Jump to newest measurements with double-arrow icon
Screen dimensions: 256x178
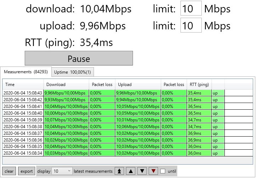[x=119, y=171]
